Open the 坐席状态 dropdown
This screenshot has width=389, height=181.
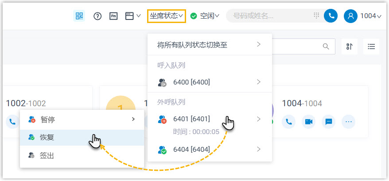click(166, 16)
